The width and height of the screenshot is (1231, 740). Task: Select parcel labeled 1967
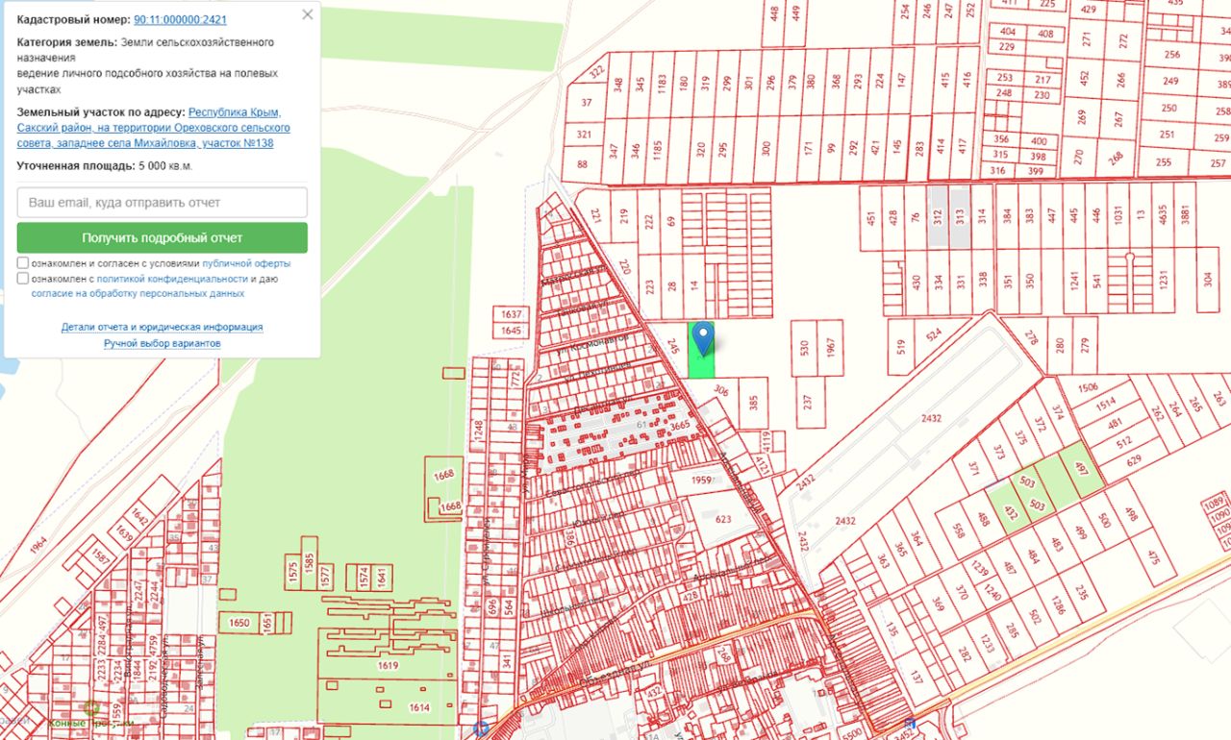click(829, 347)
